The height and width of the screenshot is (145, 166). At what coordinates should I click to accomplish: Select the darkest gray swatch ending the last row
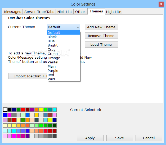click(x=55, y=136)
